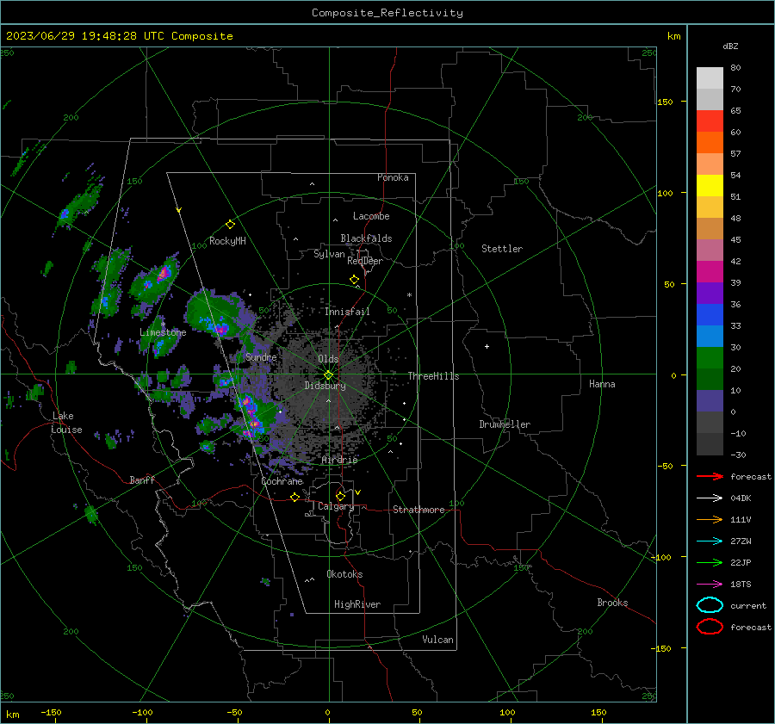The width and height of the screenshot is (775, 724).
Task: Click the green 22JP arrow legend icon
Action: tap(710, 562)
